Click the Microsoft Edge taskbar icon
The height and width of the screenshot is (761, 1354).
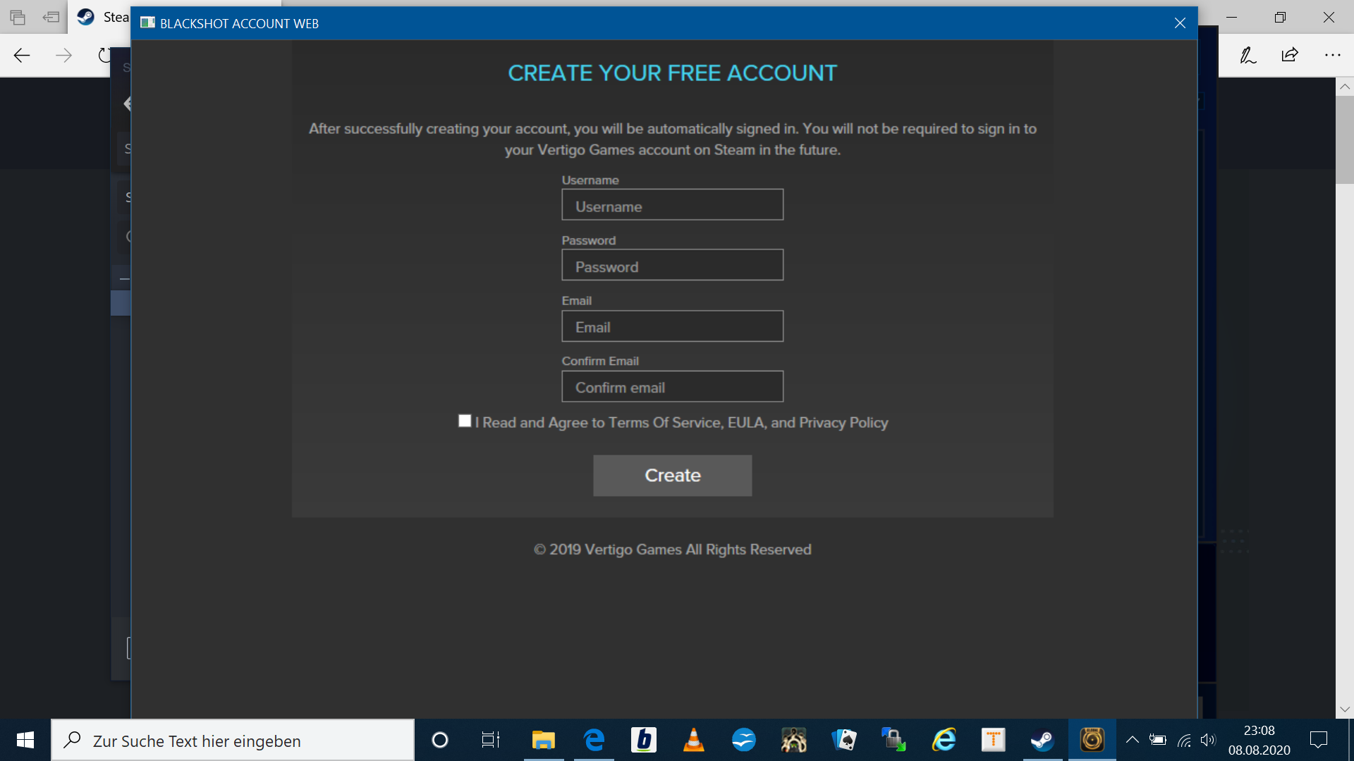594,740
